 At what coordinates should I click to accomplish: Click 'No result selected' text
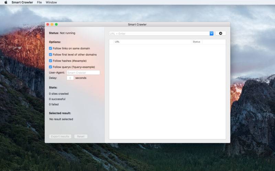[x=61, y=119]
